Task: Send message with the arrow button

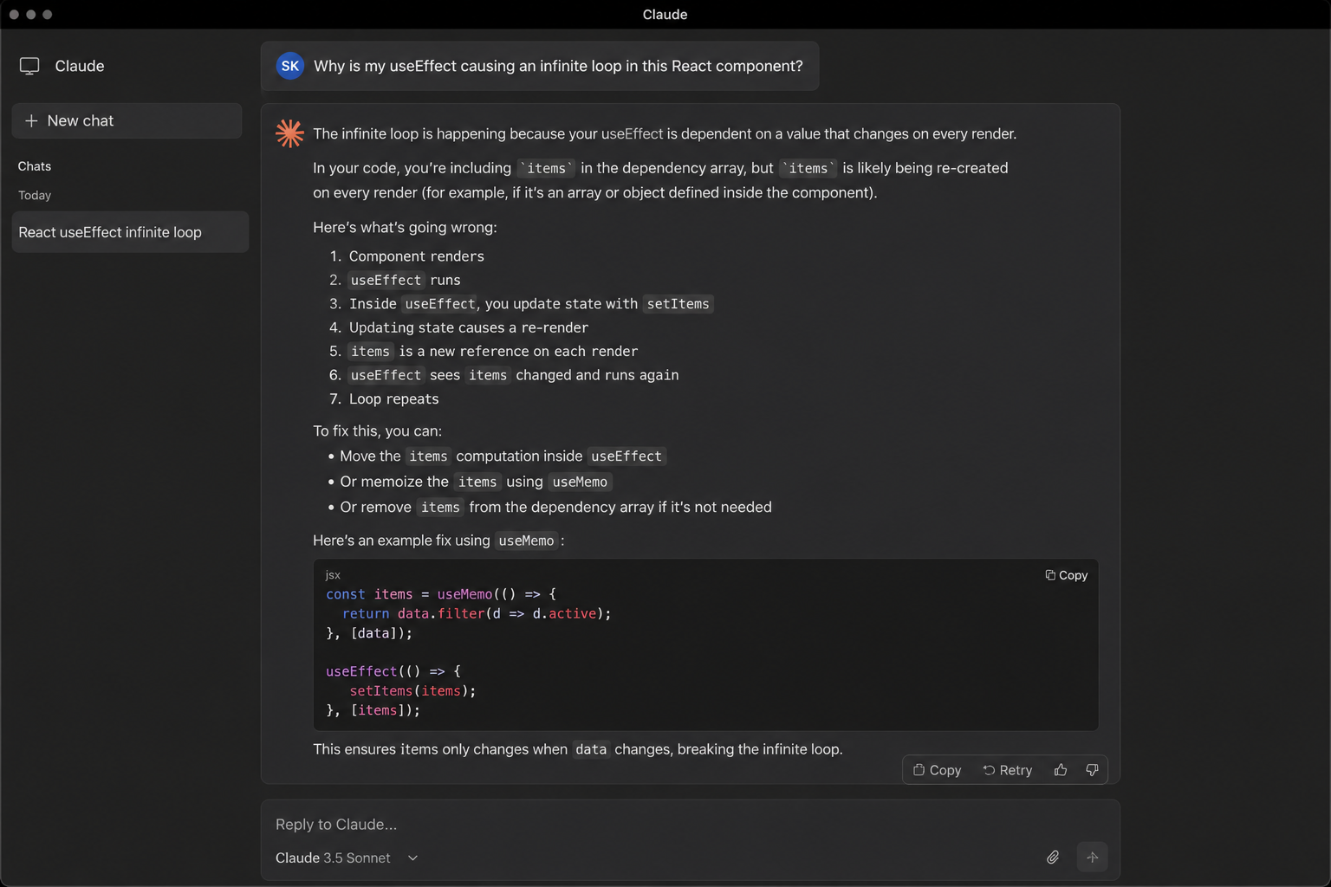Action: (x=1092, y=858)
